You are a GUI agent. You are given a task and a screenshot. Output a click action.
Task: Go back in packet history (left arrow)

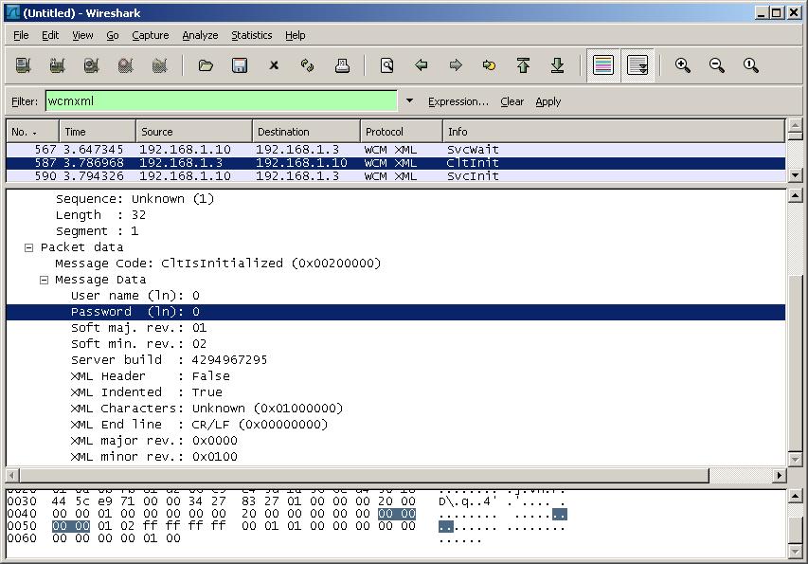[421, 65]
